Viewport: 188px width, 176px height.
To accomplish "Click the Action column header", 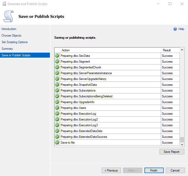I will click(x=110, y=50).
